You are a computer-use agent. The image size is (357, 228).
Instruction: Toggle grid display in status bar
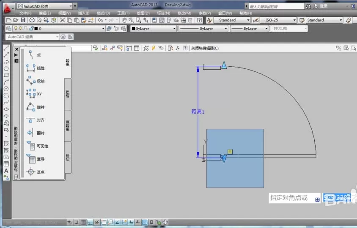tap(83, 222)
